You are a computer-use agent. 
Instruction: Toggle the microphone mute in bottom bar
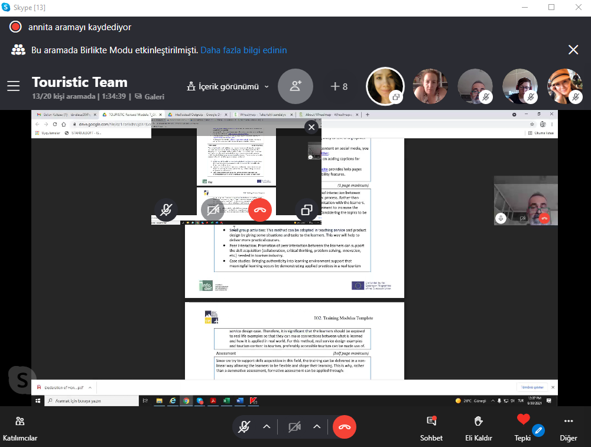pyautogui.click(x=244, y=427)
